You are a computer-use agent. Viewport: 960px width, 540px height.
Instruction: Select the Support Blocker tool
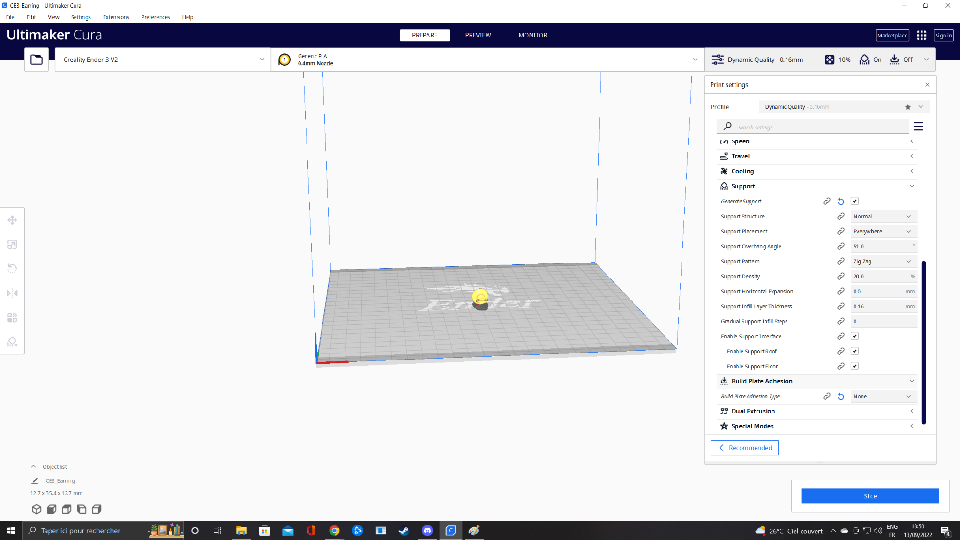click(12, 342)
